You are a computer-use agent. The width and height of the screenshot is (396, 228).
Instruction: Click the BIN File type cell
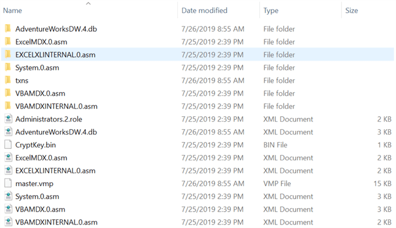pyautogui.click(x=276, y=145)
